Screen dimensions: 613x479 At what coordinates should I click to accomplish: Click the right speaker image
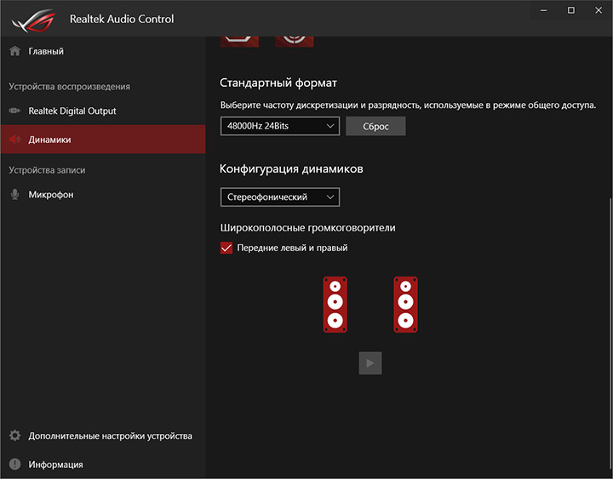point(406,305)
